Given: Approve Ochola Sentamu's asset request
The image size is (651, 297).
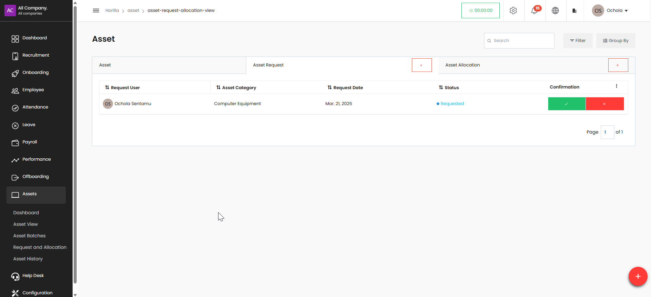Looking at the screenshot, I should [x=567, y=104].
